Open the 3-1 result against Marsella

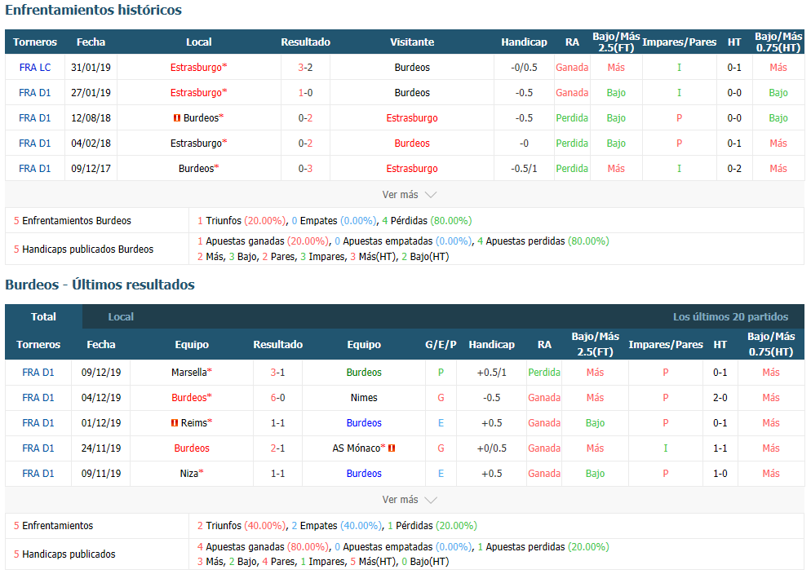click(277, 372)
